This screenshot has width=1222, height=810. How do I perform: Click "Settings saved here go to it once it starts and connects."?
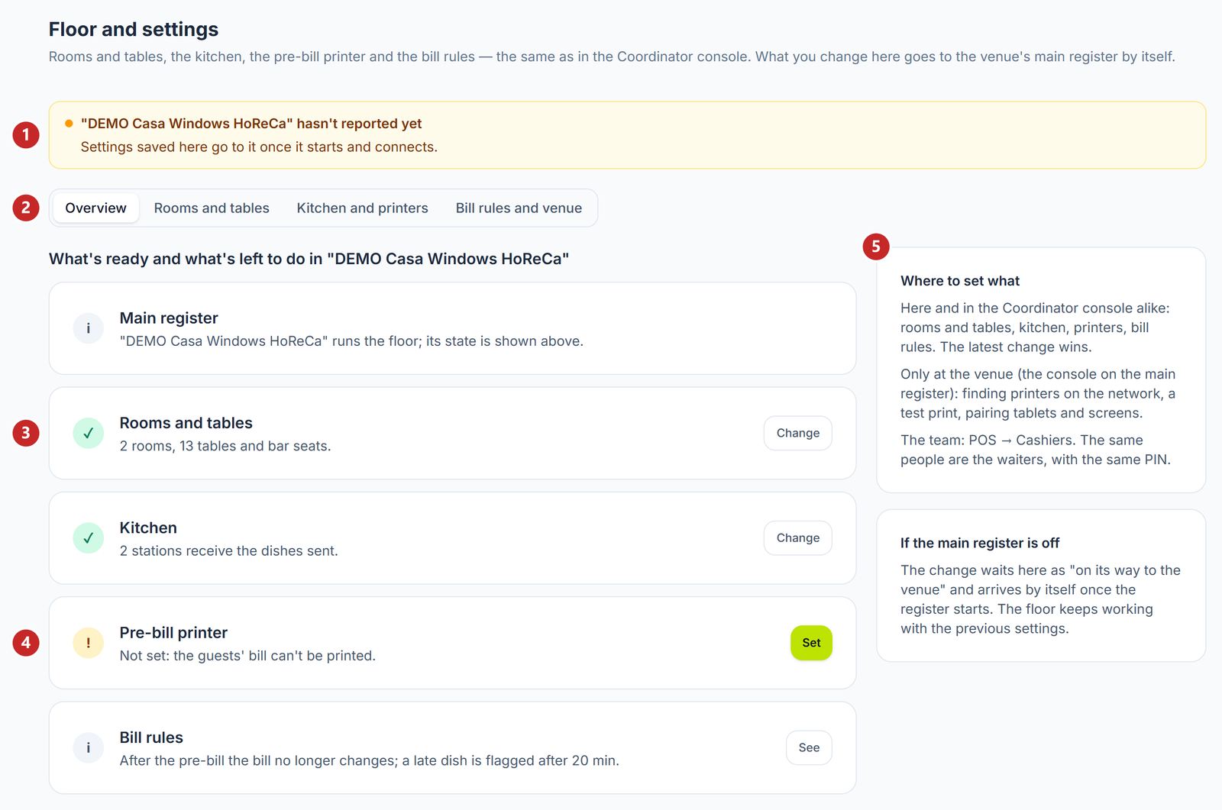coord(259,147)
